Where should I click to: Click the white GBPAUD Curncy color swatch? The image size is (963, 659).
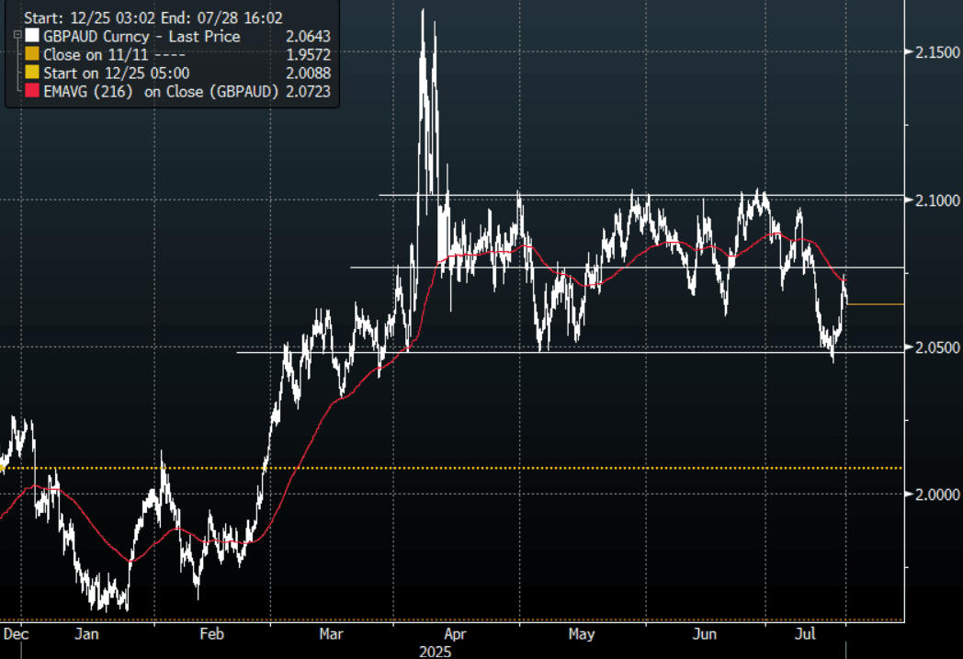32,36
